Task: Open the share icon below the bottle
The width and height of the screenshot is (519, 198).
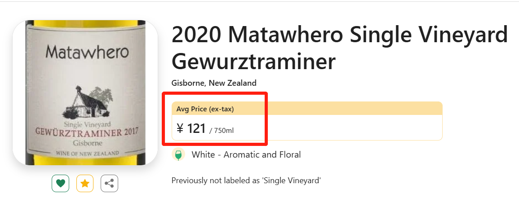Action: [109, 183]
